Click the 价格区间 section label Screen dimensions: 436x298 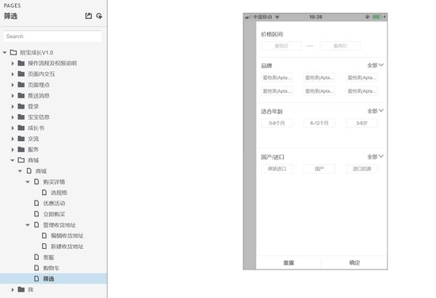[x=272, y=34]
